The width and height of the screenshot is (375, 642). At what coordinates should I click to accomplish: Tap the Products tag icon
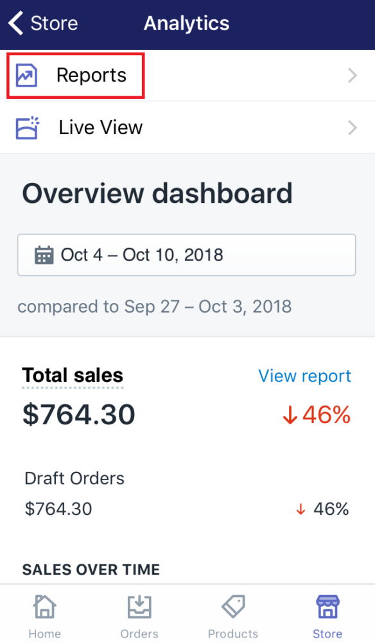(233, 606)
